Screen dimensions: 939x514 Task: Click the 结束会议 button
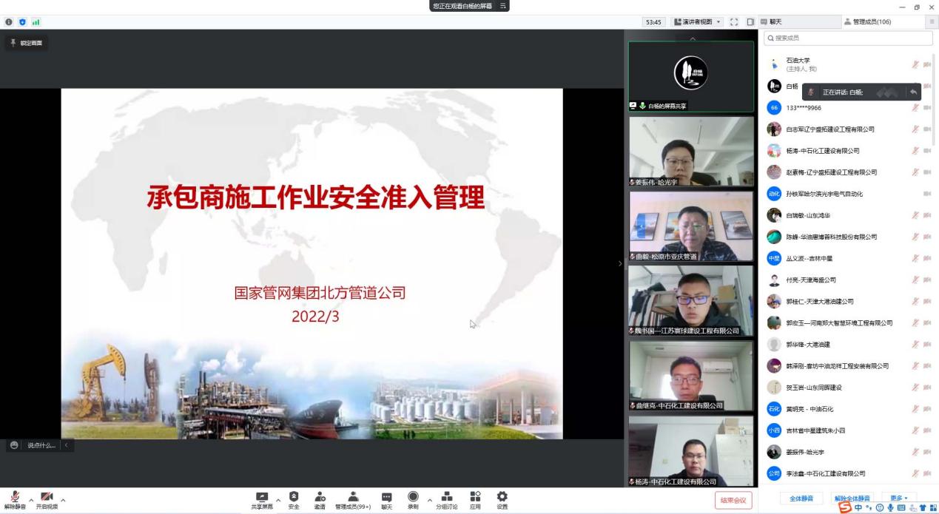coord(733,500)
